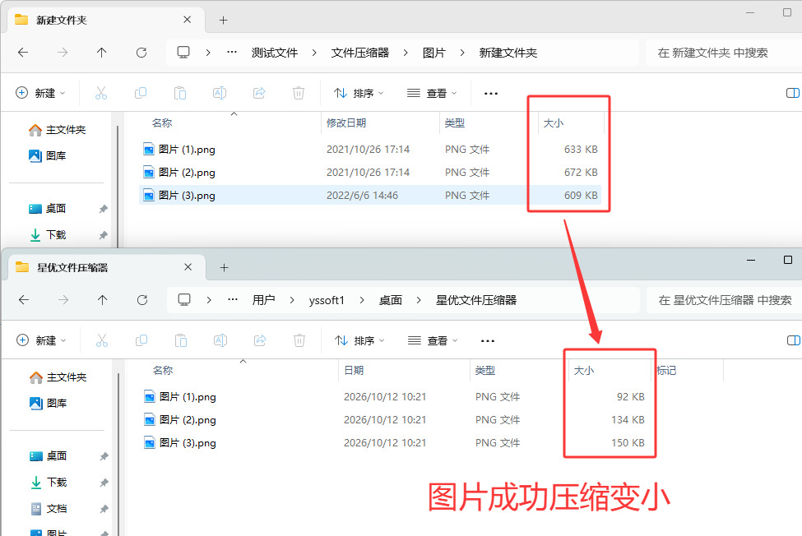Open the 新建 dropdown in 新建文件夹 window
The width and height of the screenshot is (802, 536).
pyautogui.click(x=41, y=93)
